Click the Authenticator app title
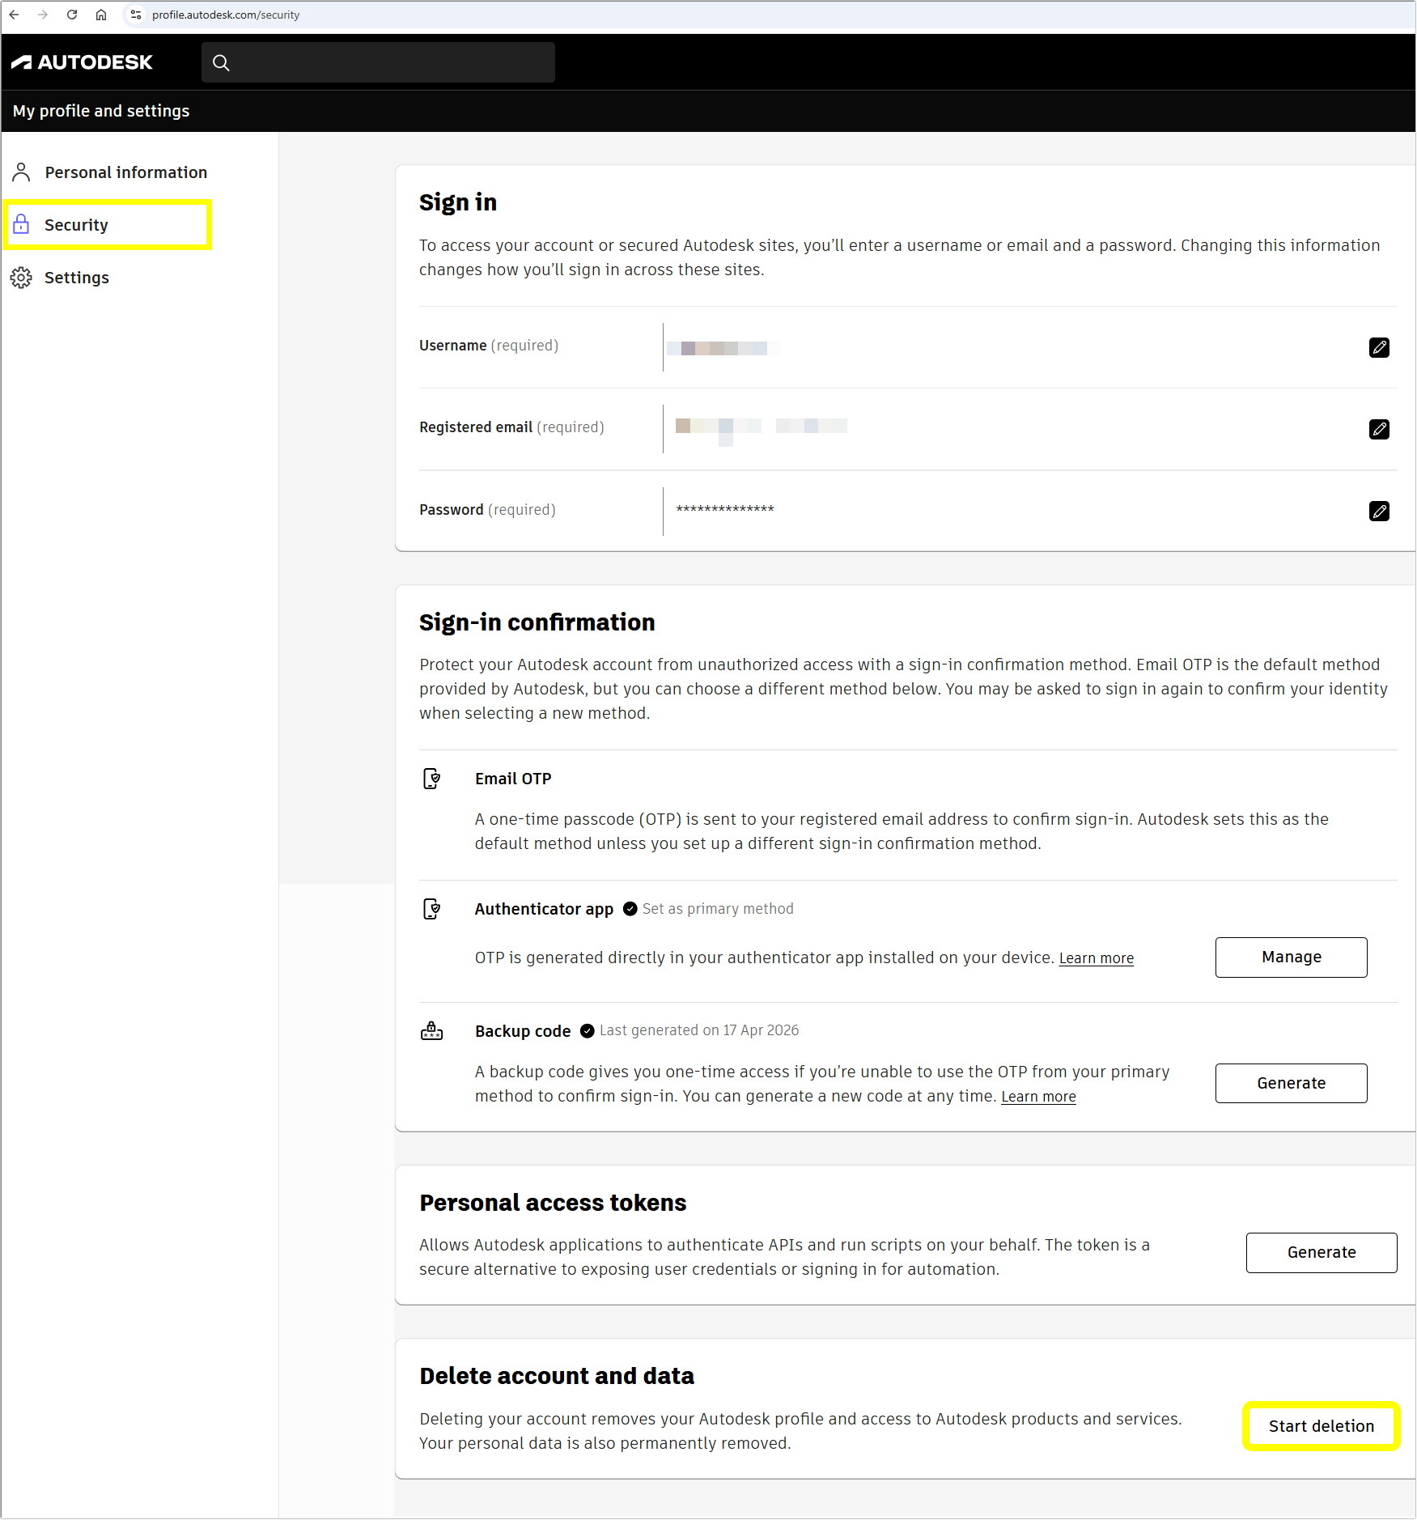1417x1520 pixels. tap(544, 909)
